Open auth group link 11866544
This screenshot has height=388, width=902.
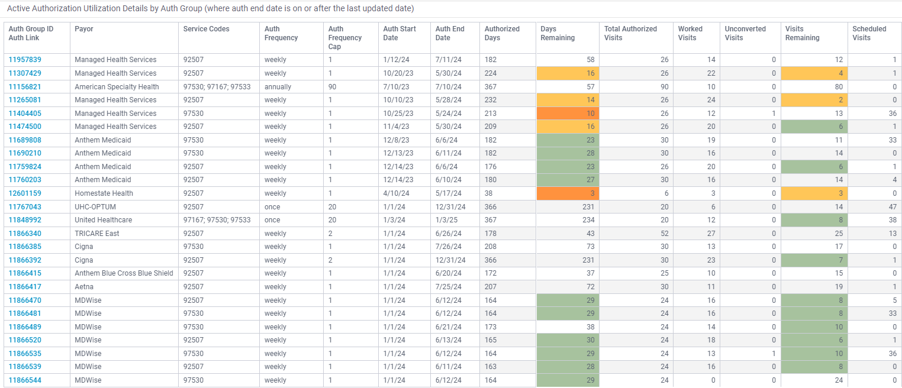[25, 380]
